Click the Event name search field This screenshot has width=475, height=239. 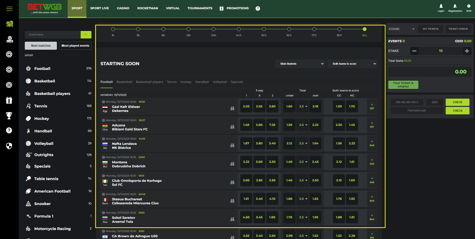[x=53, y=35]
